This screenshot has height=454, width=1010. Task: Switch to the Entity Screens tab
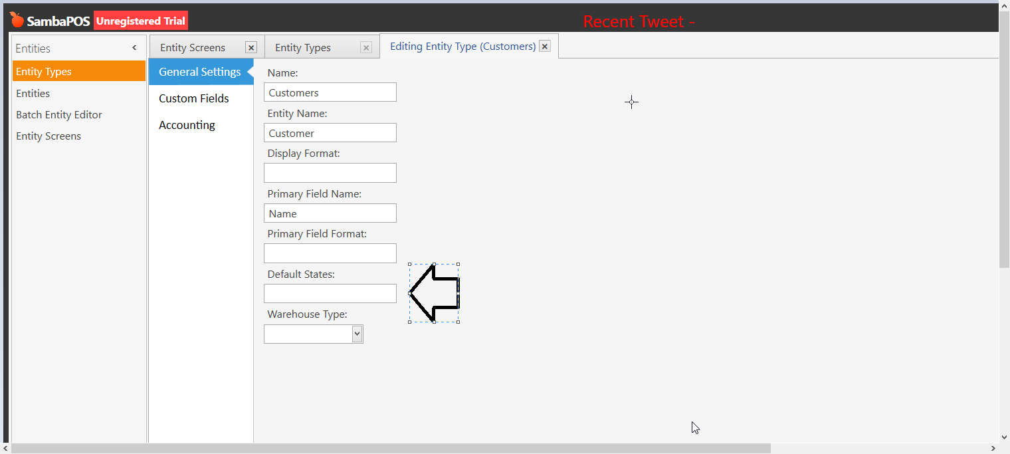click(193, 48)
